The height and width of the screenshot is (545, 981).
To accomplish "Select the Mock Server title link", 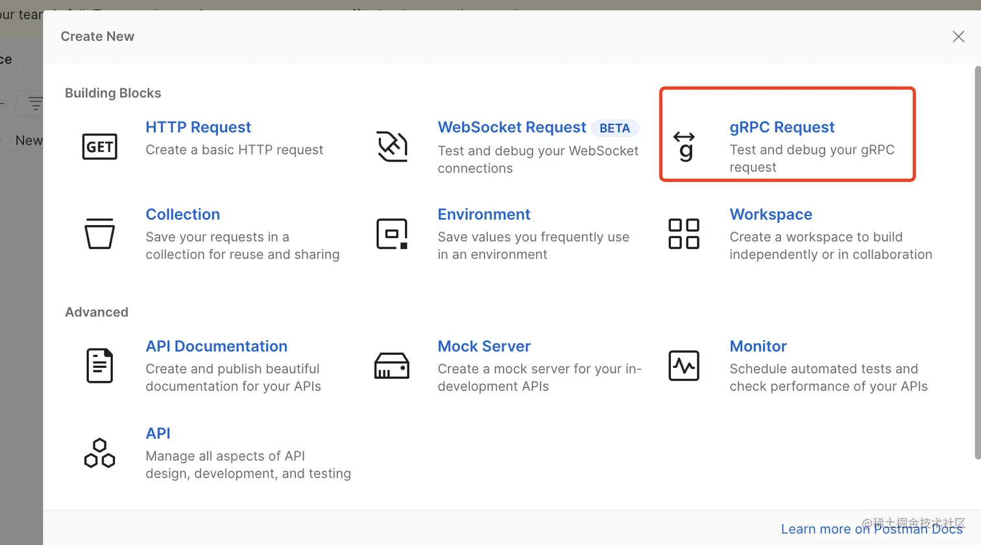I will coord(484,346).
